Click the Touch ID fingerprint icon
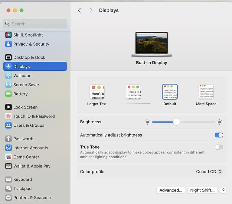 click(x=8, y=116)
